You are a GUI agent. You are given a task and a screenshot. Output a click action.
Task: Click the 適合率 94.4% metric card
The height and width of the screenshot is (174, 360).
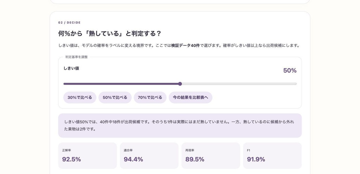click(149, 156)
